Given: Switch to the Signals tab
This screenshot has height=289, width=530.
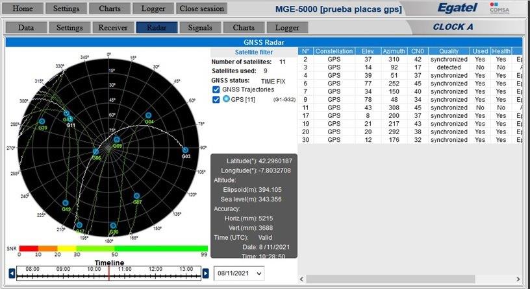Looking at the screenshot, I should coord(201,28).
